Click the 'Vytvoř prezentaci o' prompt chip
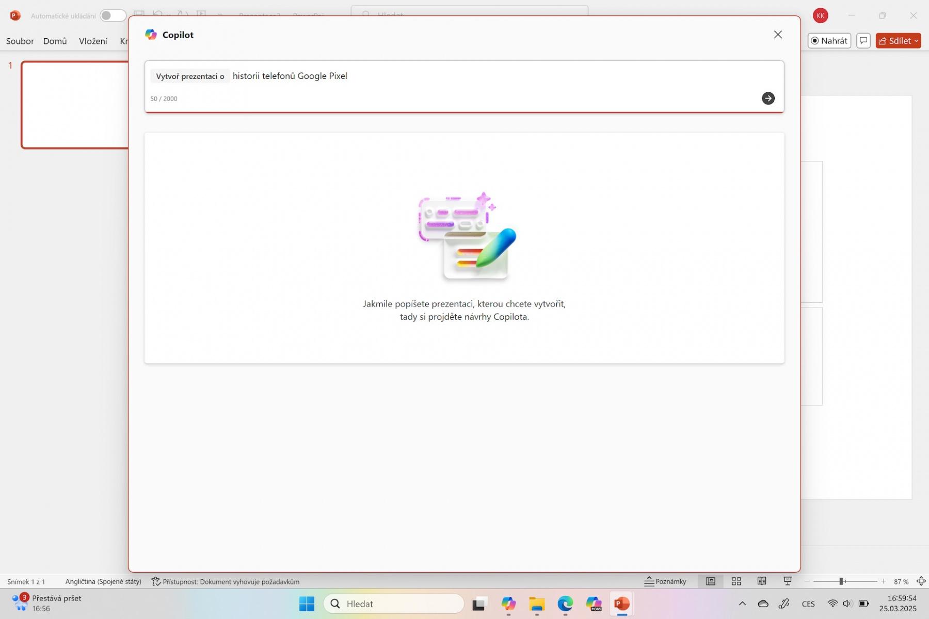929x619 pixels. click(190, 76)
